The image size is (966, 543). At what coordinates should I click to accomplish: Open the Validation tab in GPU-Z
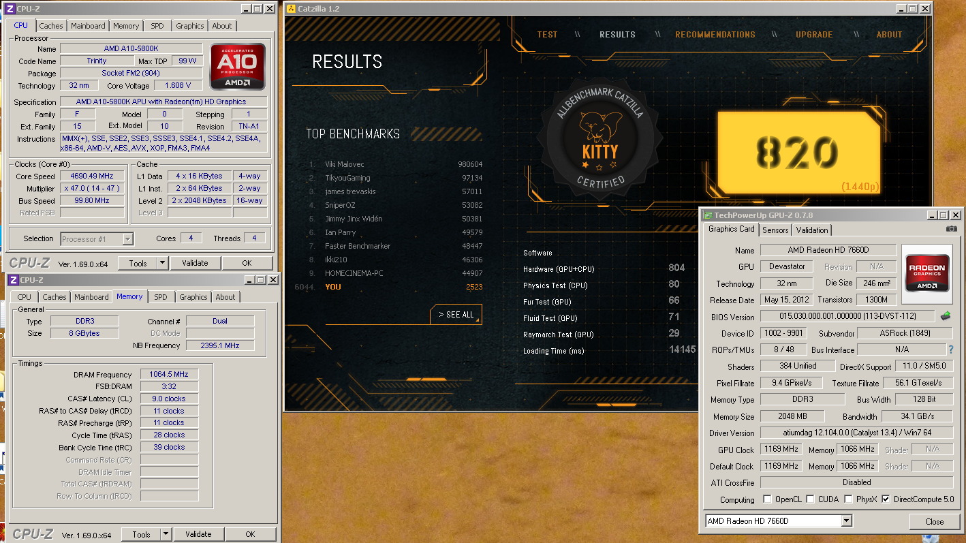(x=812, y=230)
